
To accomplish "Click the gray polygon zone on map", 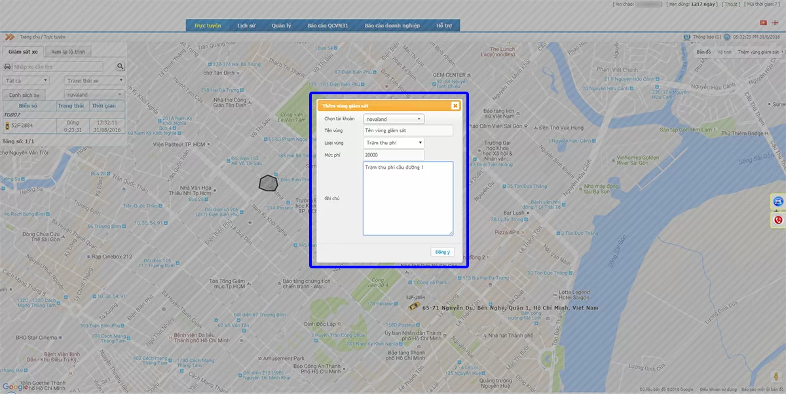I will click(268, 183).
